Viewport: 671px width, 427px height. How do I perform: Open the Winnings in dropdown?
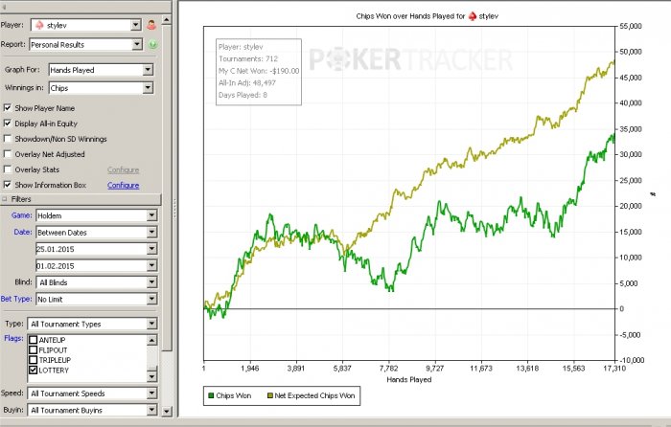point(148,88)
